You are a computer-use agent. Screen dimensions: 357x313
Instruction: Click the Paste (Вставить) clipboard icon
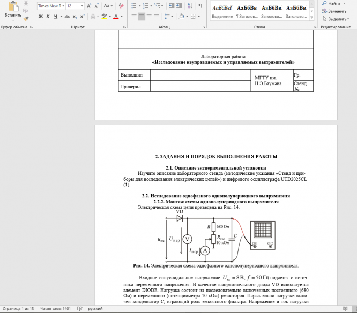(x=13, y=7)
